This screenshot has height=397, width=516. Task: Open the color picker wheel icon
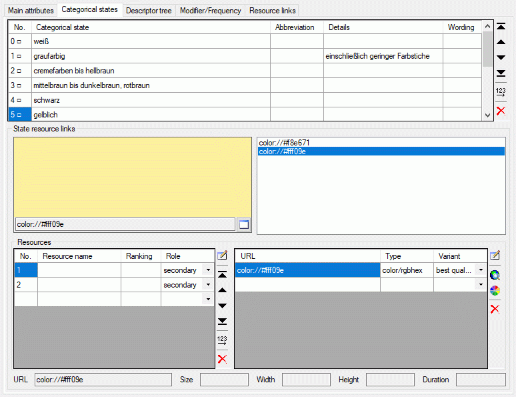pyautogui.click(x=495, y=290)
